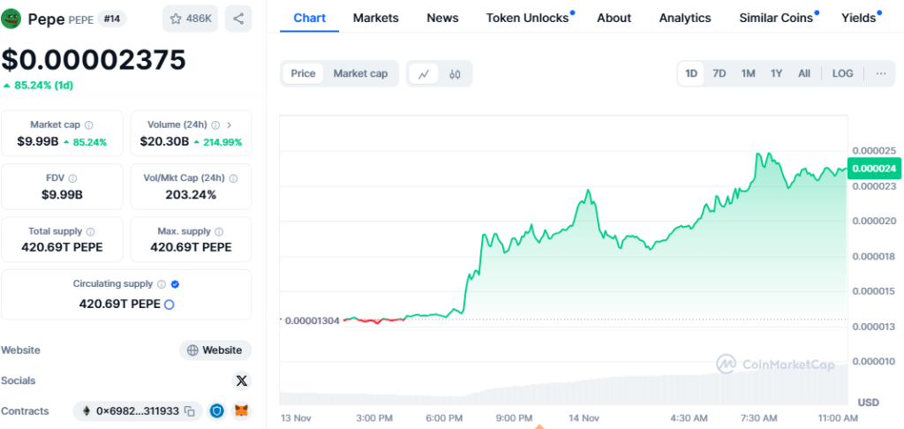This screenshot has width=904, height=429.
Task: Open the About tab
Action: click(614, 18)
